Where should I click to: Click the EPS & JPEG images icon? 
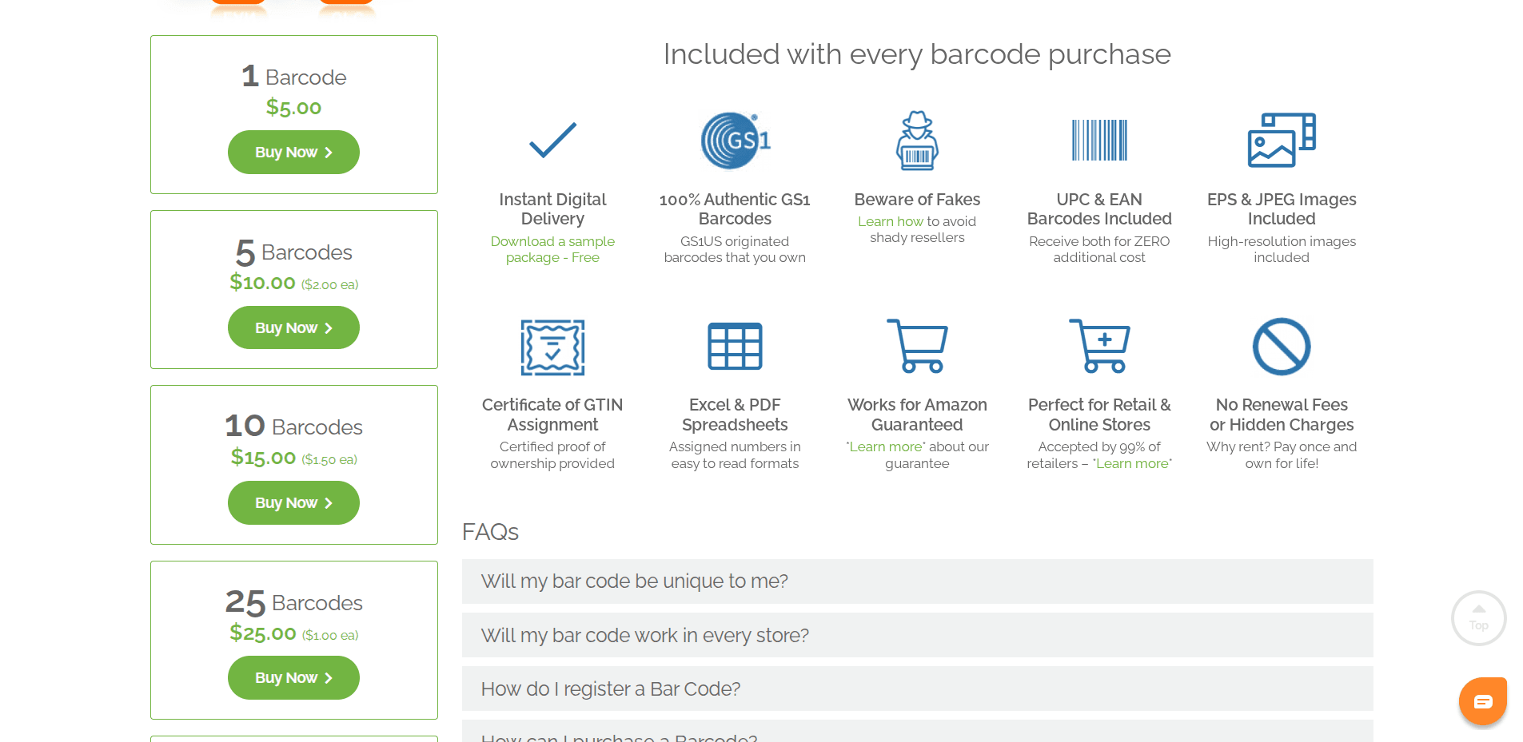(1282, 141)
